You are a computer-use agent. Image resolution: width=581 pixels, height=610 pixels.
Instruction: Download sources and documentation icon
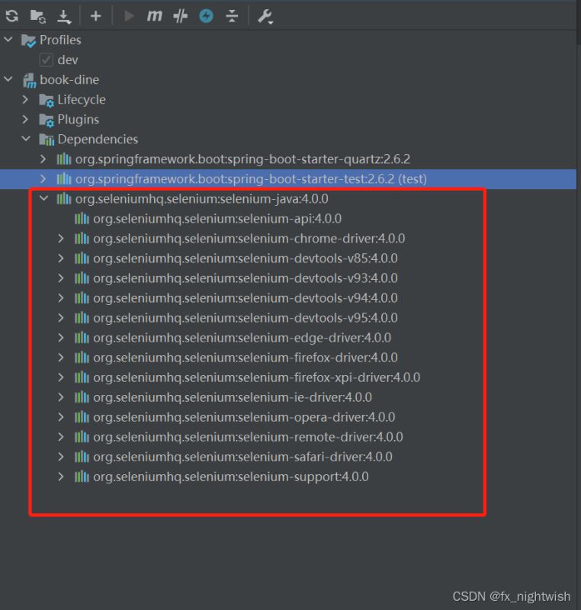click(x=64, y=16)
